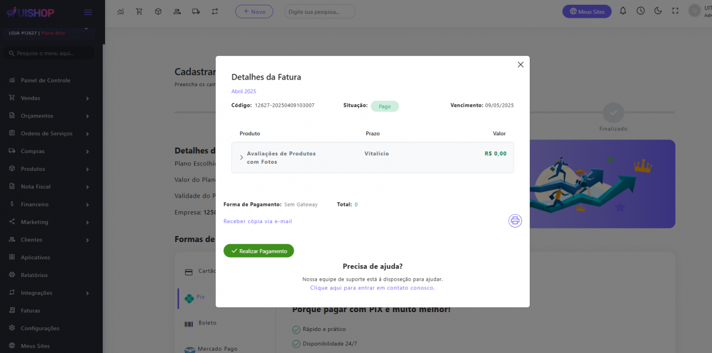Click the print invoice icon
The image size is (712, 353).
pos(515,221)
